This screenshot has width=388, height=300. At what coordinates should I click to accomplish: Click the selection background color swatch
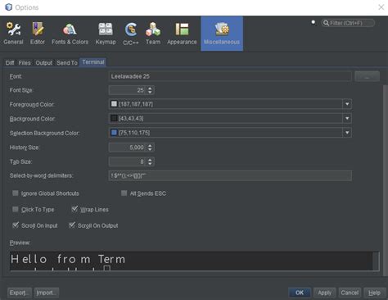click(114, 133)
